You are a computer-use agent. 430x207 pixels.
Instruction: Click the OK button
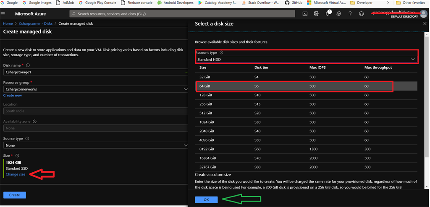point(206,199)
